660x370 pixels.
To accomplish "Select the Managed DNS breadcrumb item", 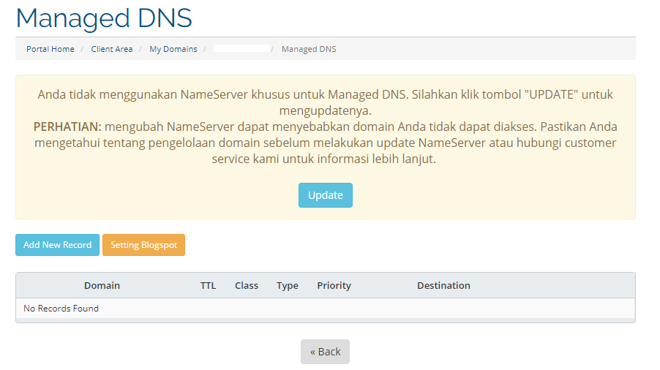I will 309,49.
